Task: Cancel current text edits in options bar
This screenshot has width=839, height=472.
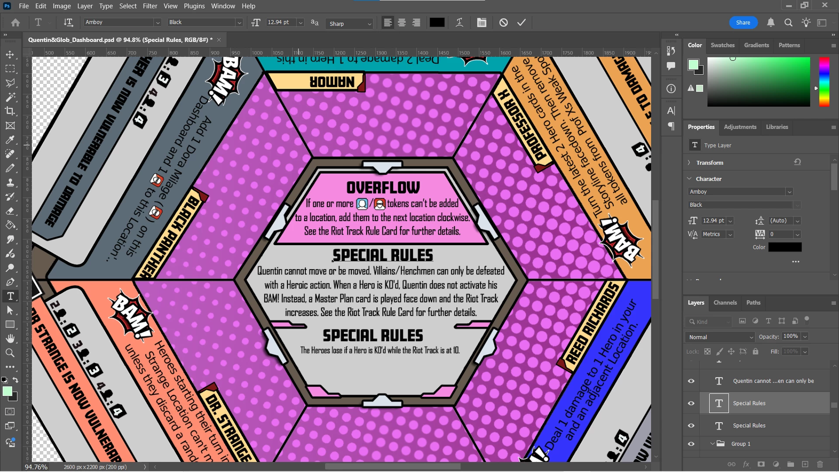Action: [x=503, y=22]
